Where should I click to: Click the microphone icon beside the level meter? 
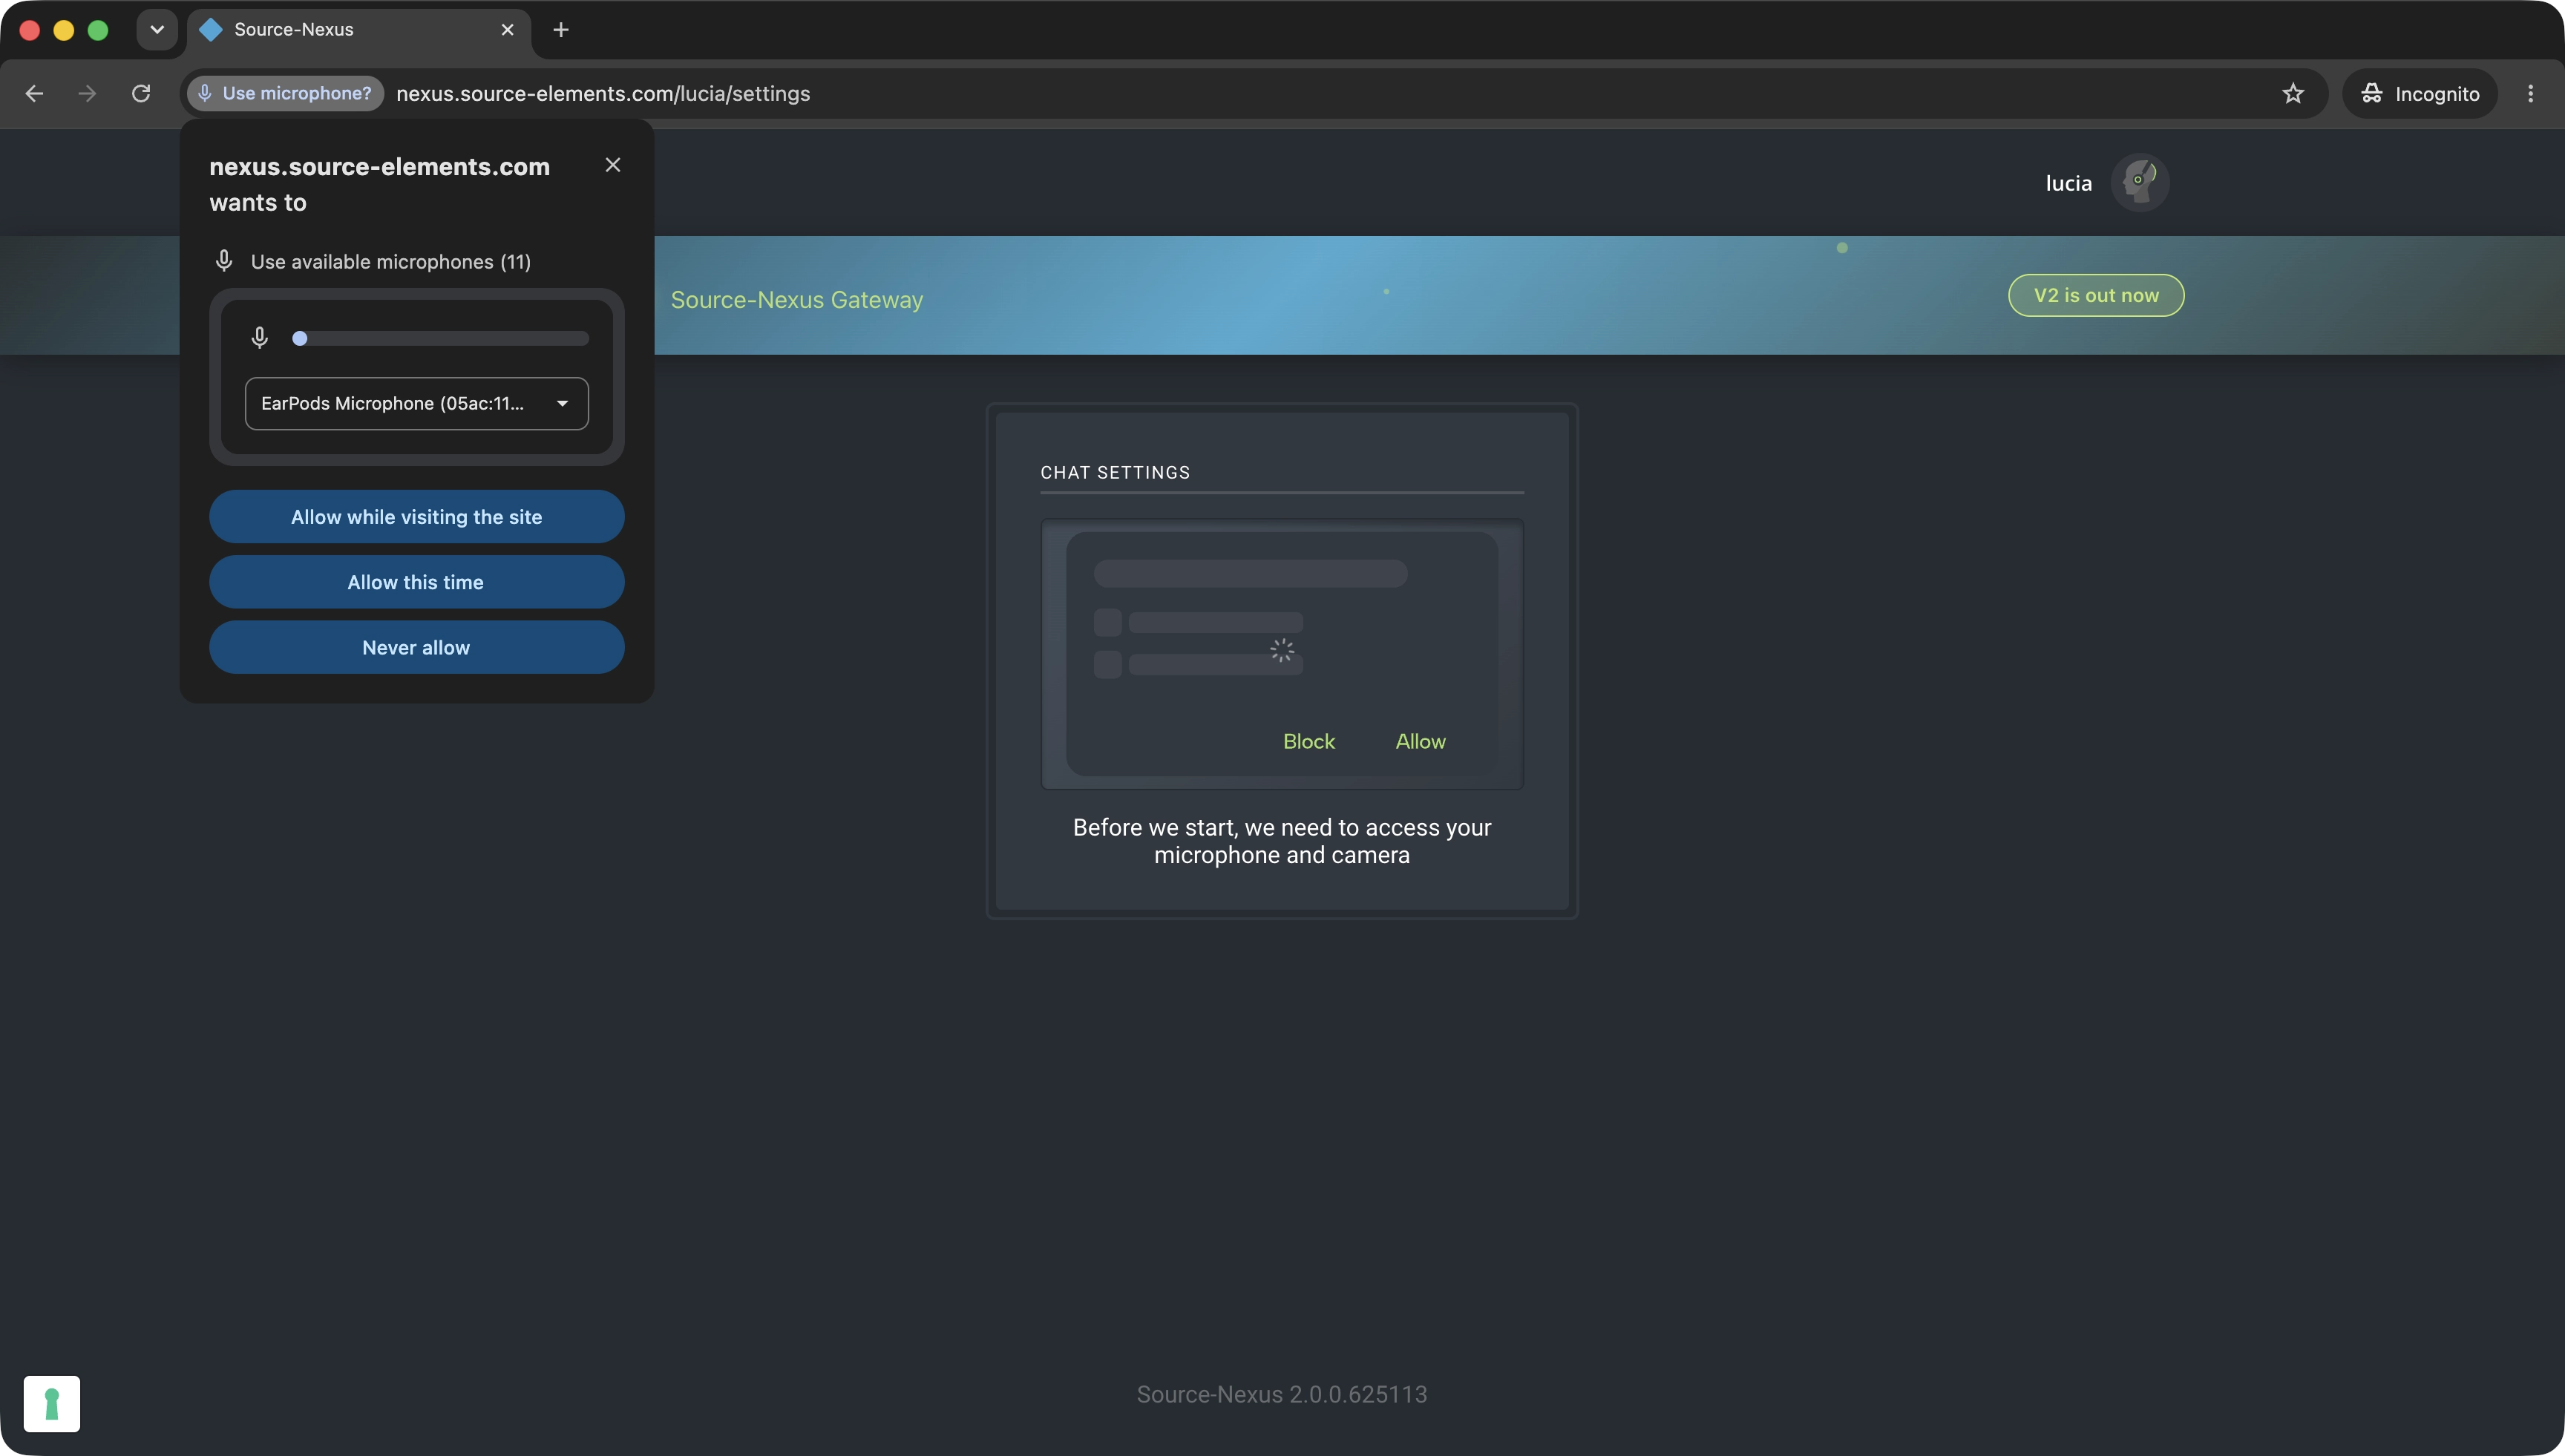coord(259,338)
